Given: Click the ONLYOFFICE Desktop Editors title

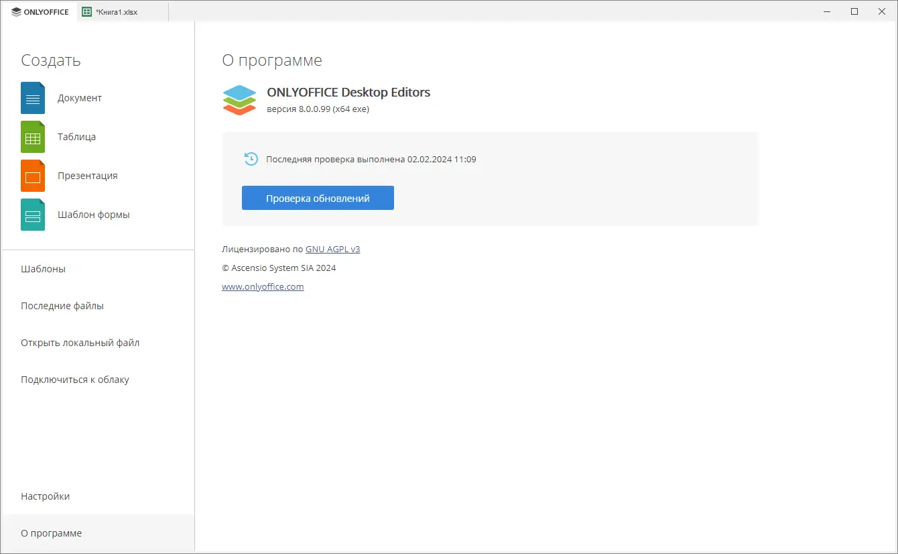Looking at the screenshot, I should pos(348,93).
